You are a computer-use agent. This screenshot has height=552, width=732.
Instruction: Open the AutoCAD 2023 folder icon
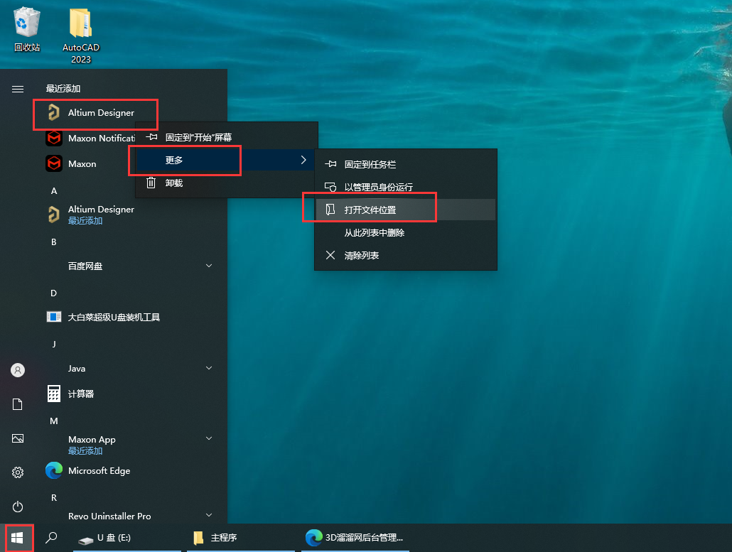click(81, 35)
